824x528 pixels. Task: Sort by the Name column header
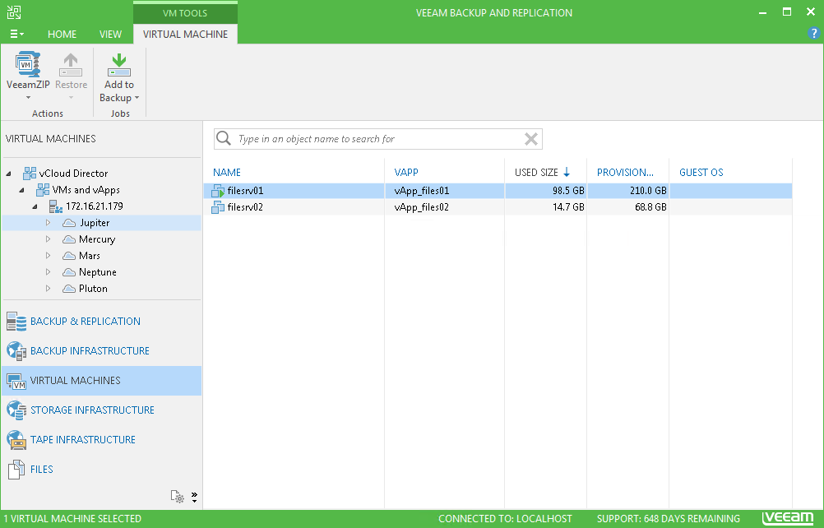click(226, 173)
